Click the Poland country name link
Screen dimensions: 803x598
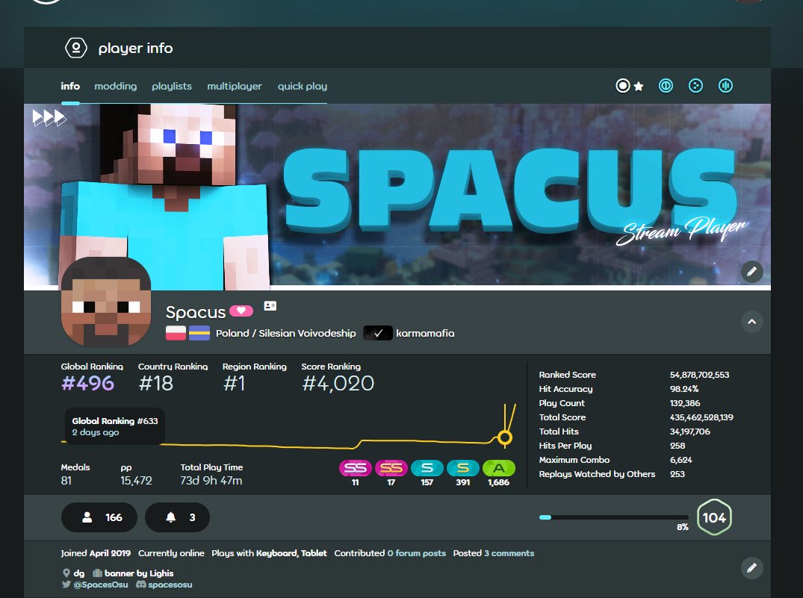click(232, 333)
